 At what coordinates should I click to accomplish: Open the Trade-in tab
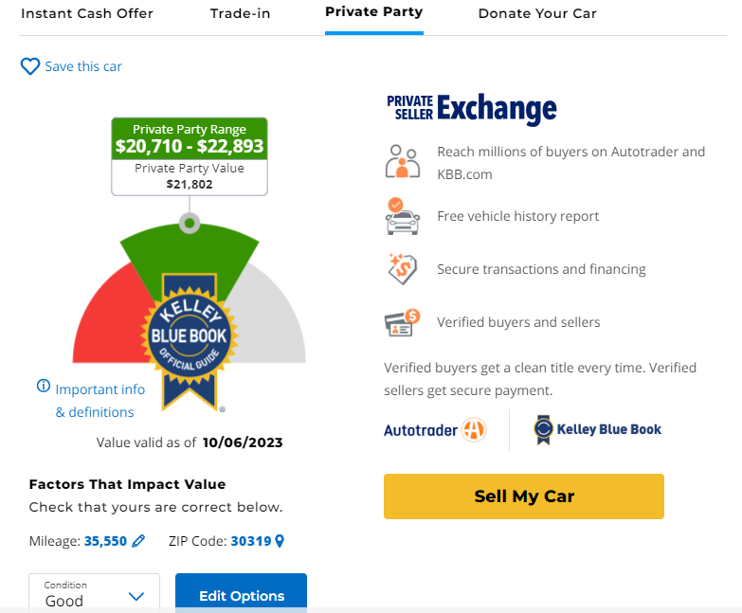click(239, 14)
